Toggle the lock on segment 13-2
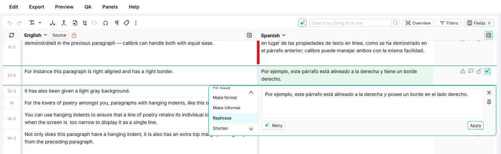This screenshot has height=154, width=501. click(479, 71)
